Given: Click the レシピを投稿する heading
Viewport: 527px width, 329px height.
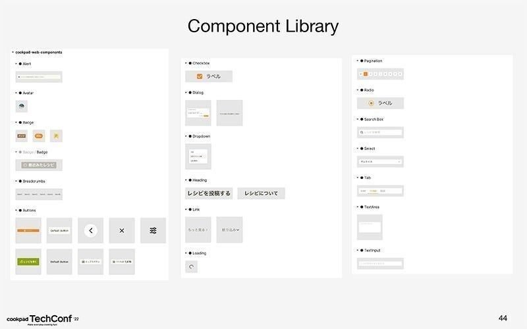Looking at the screenshot, I should (209, 193).
